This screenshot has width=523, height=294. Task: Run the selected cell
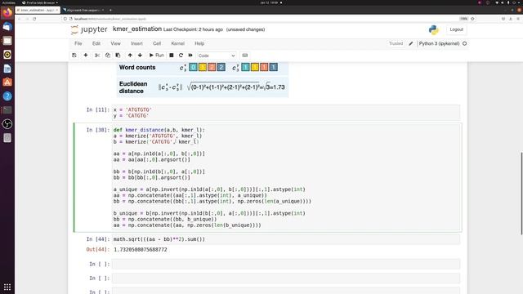pyautogui.click(x=157, y=56)
